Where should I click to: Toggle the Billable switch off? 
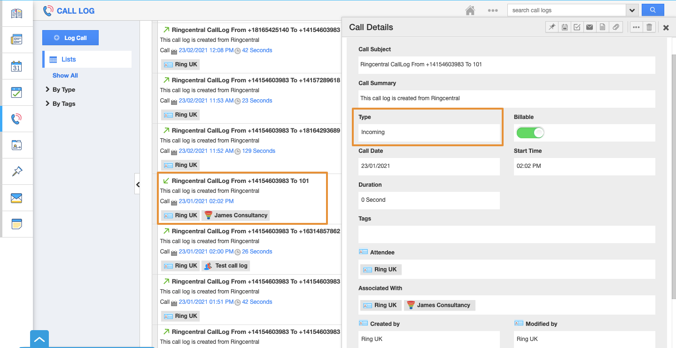tap(530, 133)
